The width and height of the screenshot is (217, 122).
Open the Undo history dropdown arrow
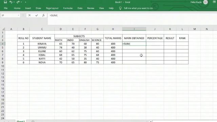(x=14, y=2)
